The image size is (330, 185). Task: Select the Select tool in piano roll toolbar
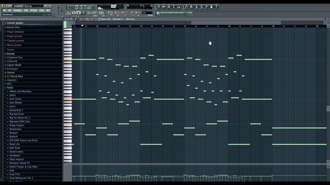coord(90,19)
